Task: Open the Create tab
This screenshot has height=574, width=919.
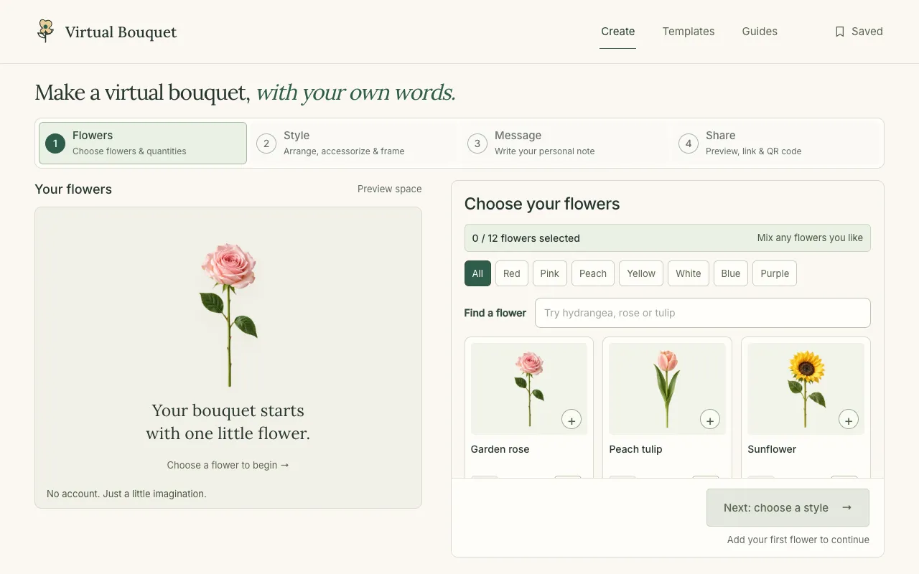Action: pyautogui.click(x=618, y=32)
